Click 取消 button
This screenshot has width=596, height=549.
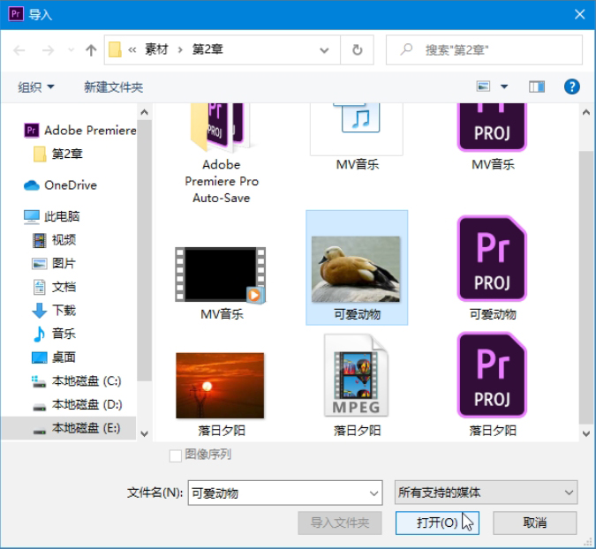click(x=535, y=523)
